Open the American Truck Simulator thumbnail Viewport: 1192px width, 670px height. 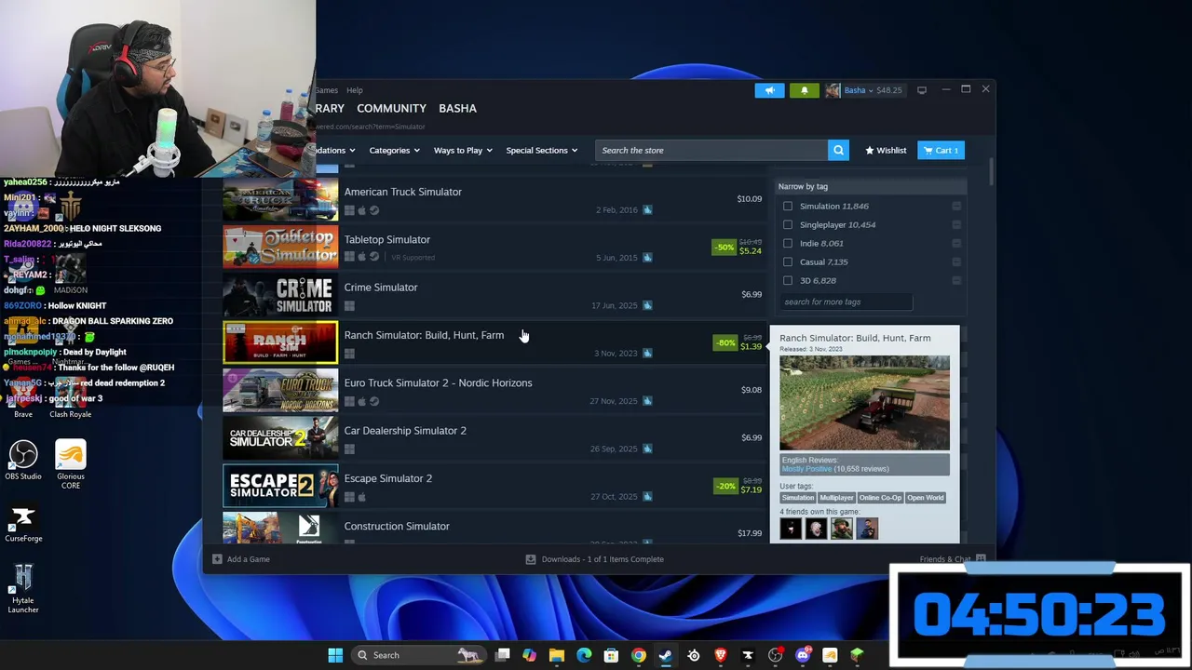click(280, 200)
